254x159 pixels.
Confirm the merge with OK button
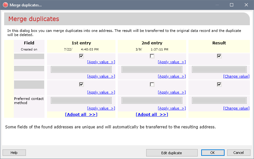point(212,153)
